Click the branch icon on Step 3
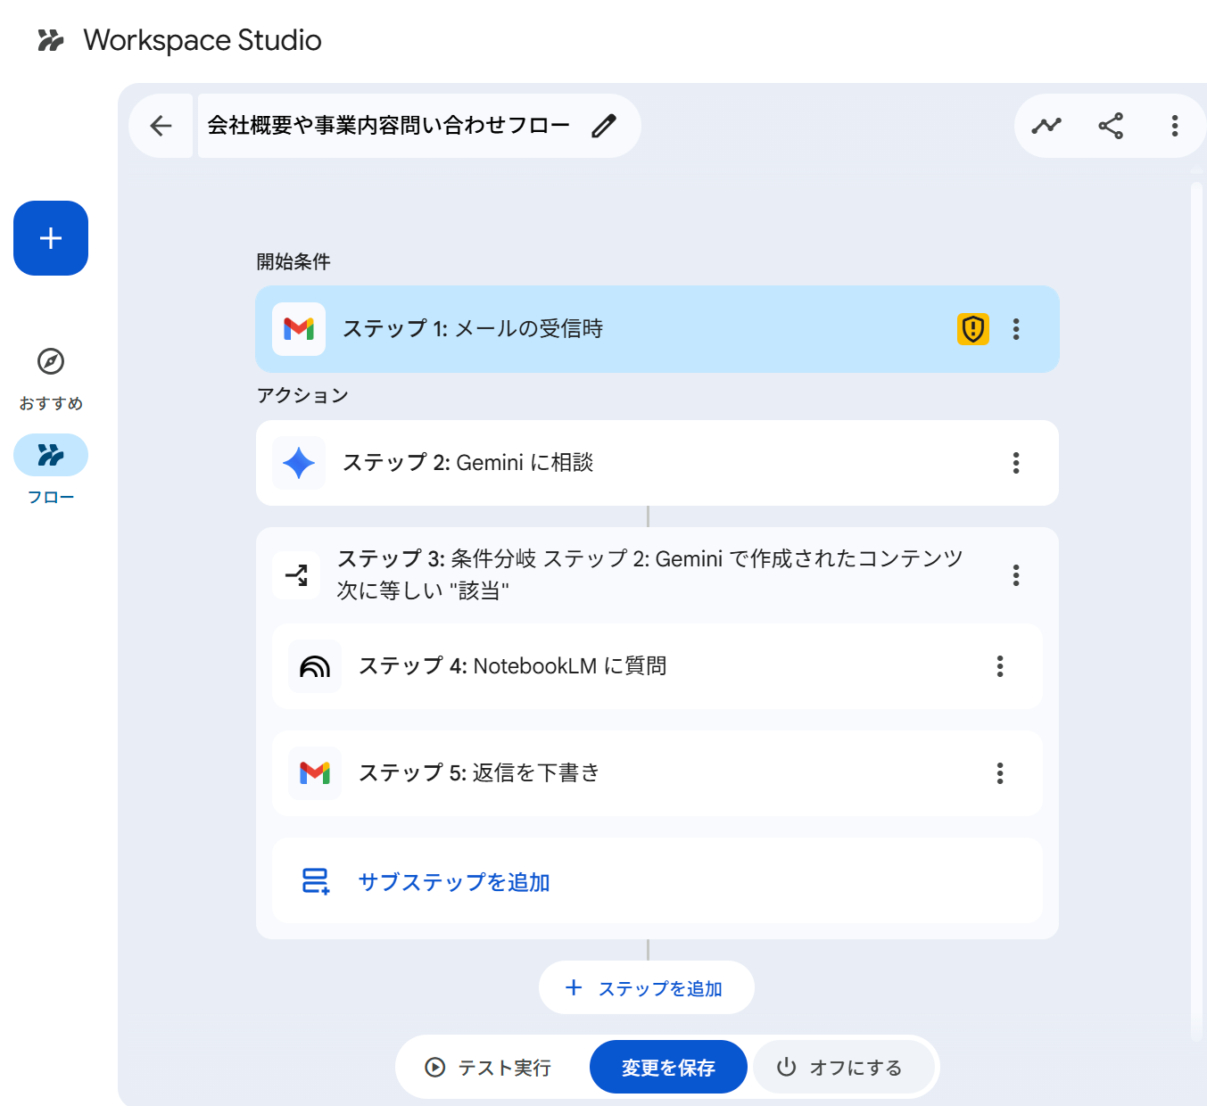This screenshot has height=1106, width=1207. (297, 574)
